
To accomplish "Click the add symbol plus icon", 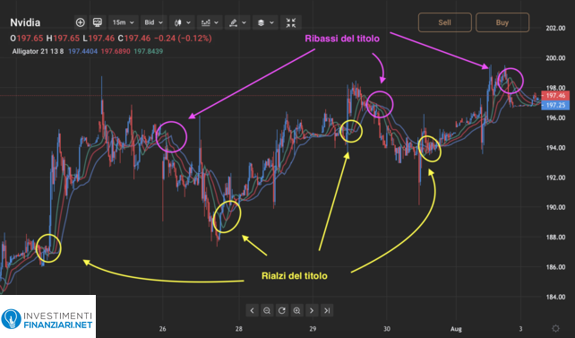I will tap(80, 22).
